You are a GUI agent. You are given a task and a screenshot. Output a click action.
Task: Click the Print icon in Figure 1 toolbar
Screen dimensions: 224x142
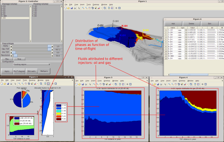75,8
